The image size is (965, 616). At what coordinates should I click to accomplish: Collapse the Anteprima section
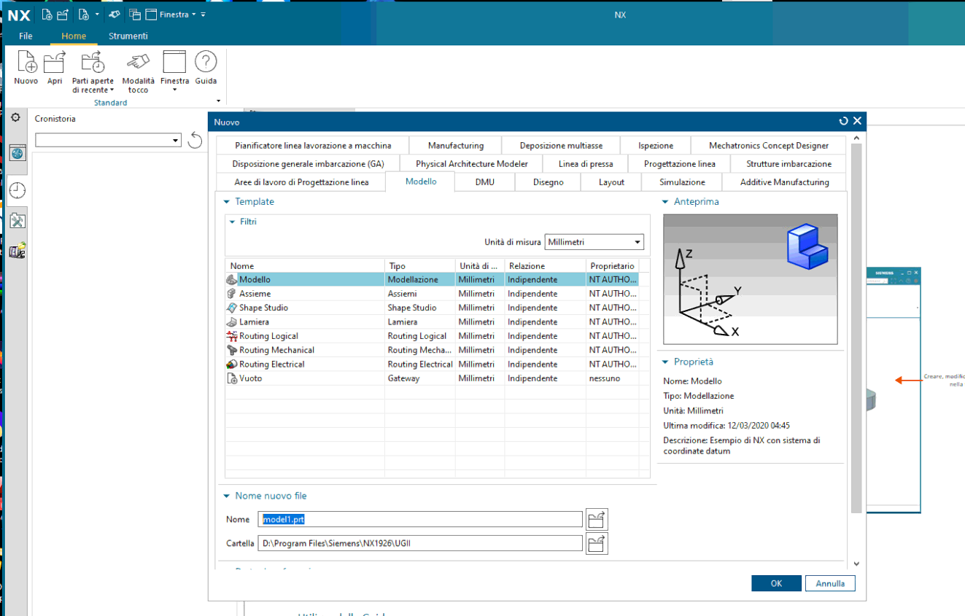tap(665, 202)
